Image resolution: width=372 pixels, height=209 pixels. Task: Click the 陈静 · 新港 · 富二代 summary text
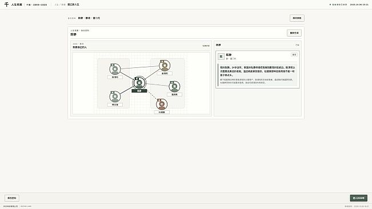tap(89, 18)
